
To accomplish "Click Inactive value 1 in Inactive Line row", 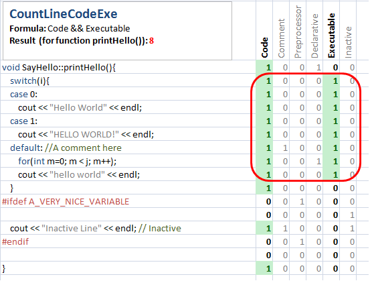I will coord(352,229).
